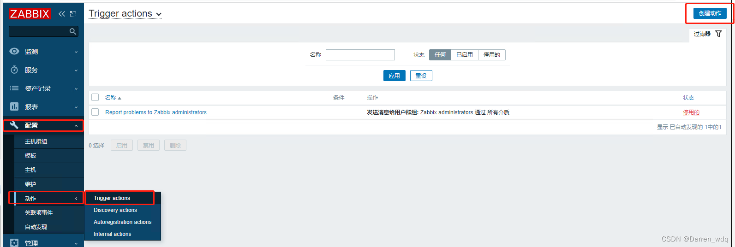The height and width of the screenshot is (247, 735).
Task: Click the 发送消息给用户群组 operation text
Action: click(393, 112)
